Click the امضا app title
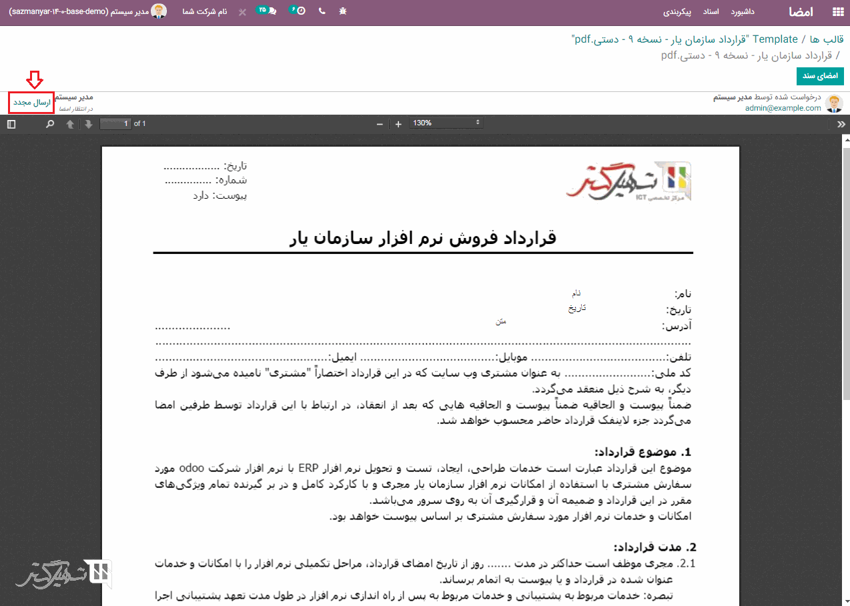This screenshot has height=606, width=850. click(x=801, y=12)
